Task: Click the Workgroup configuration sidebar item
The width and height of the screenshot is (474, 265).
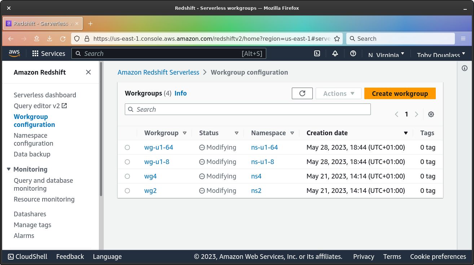Action: coord(34,121)
